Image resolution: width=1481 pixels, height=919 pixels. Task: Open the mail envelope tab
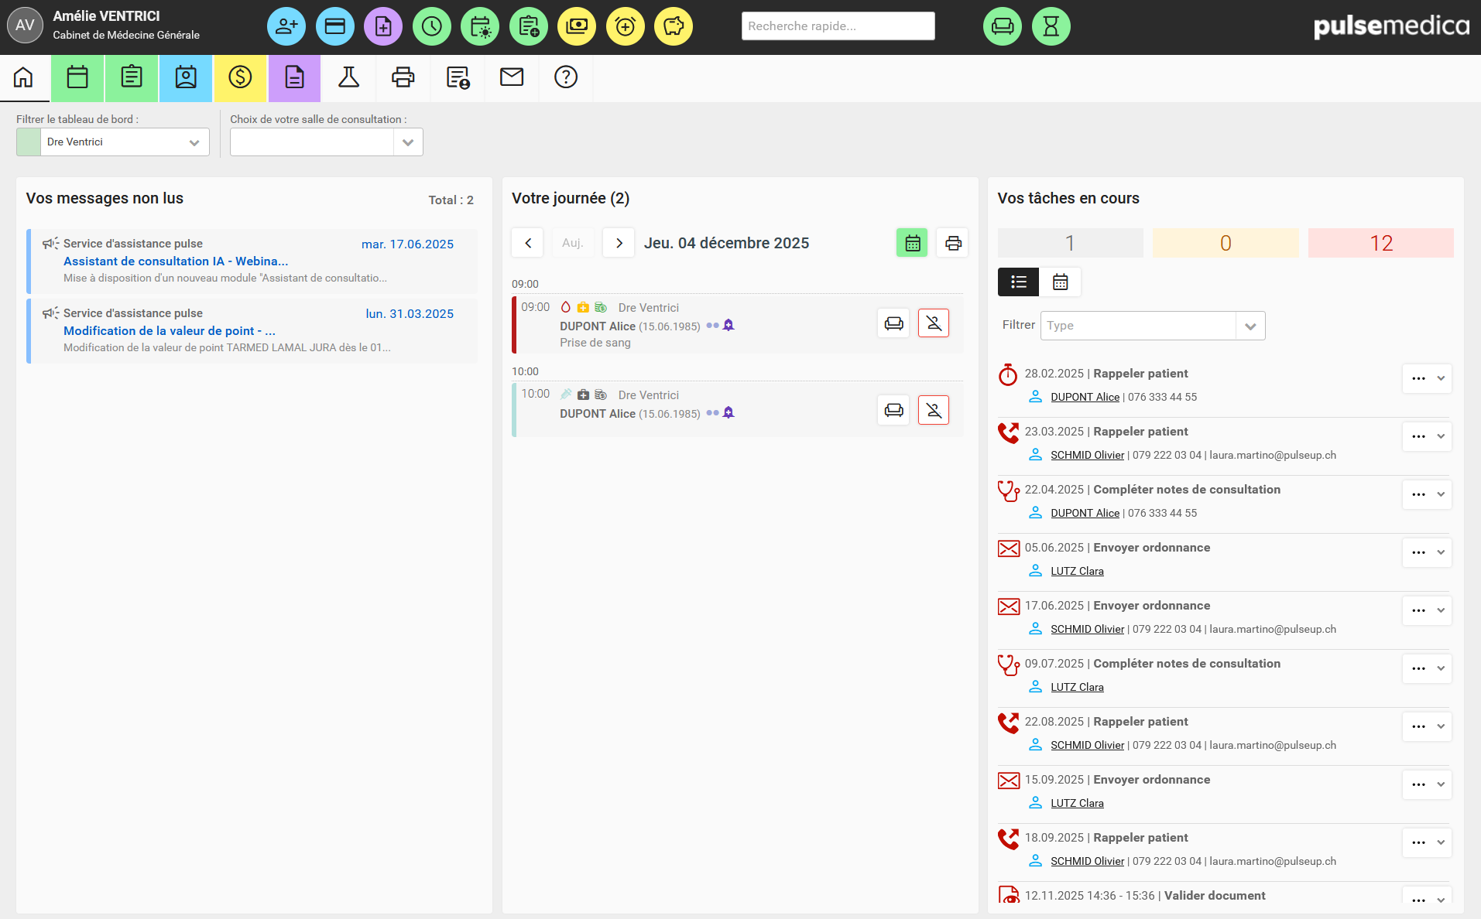tap(511, 77)
